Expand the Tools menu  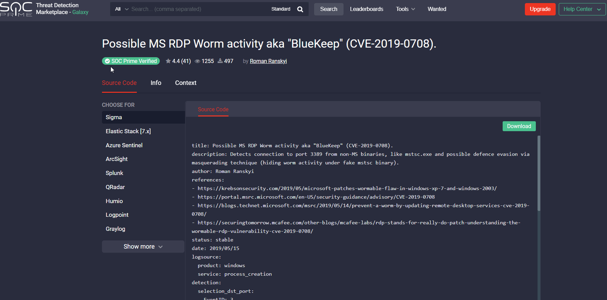pos(405,9)
